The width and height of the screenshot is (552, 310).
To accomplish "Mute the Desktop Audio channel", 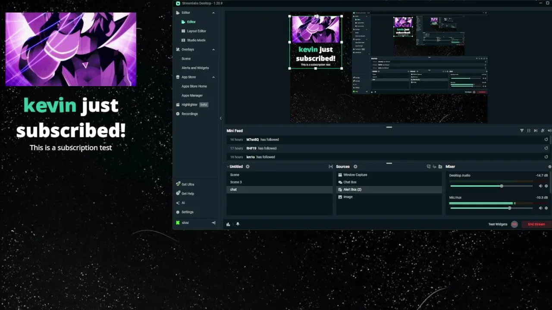I will (540, 186).
